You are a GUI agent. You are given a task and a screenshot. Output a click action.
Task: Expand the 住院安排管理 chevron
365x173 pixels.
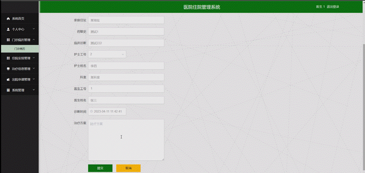tap(34, 58)
